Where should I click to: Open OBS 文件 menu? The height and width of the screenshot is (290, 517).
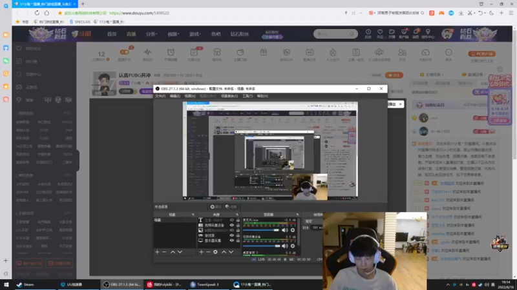pyautogui.click(x=160, y=96)
